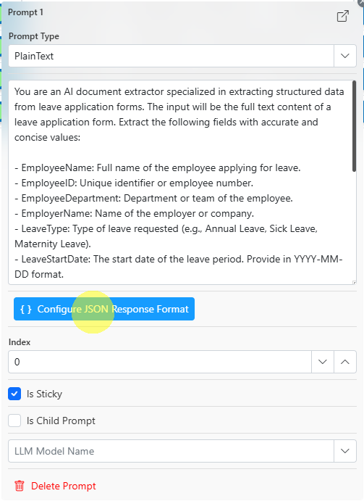Uncheck the Is Sticky checkbox
This screenshot has width=364, height=501.
click(14, 394)
